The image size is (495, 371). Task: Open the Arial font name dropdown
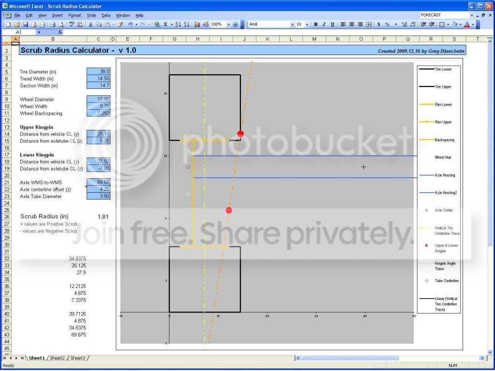(292, 24)
